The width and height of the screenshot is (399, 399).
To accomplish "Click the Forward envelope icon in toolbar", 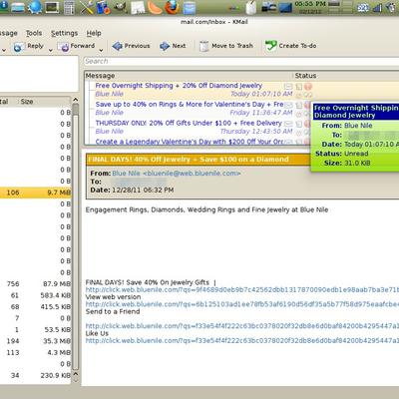I will 63,47.
